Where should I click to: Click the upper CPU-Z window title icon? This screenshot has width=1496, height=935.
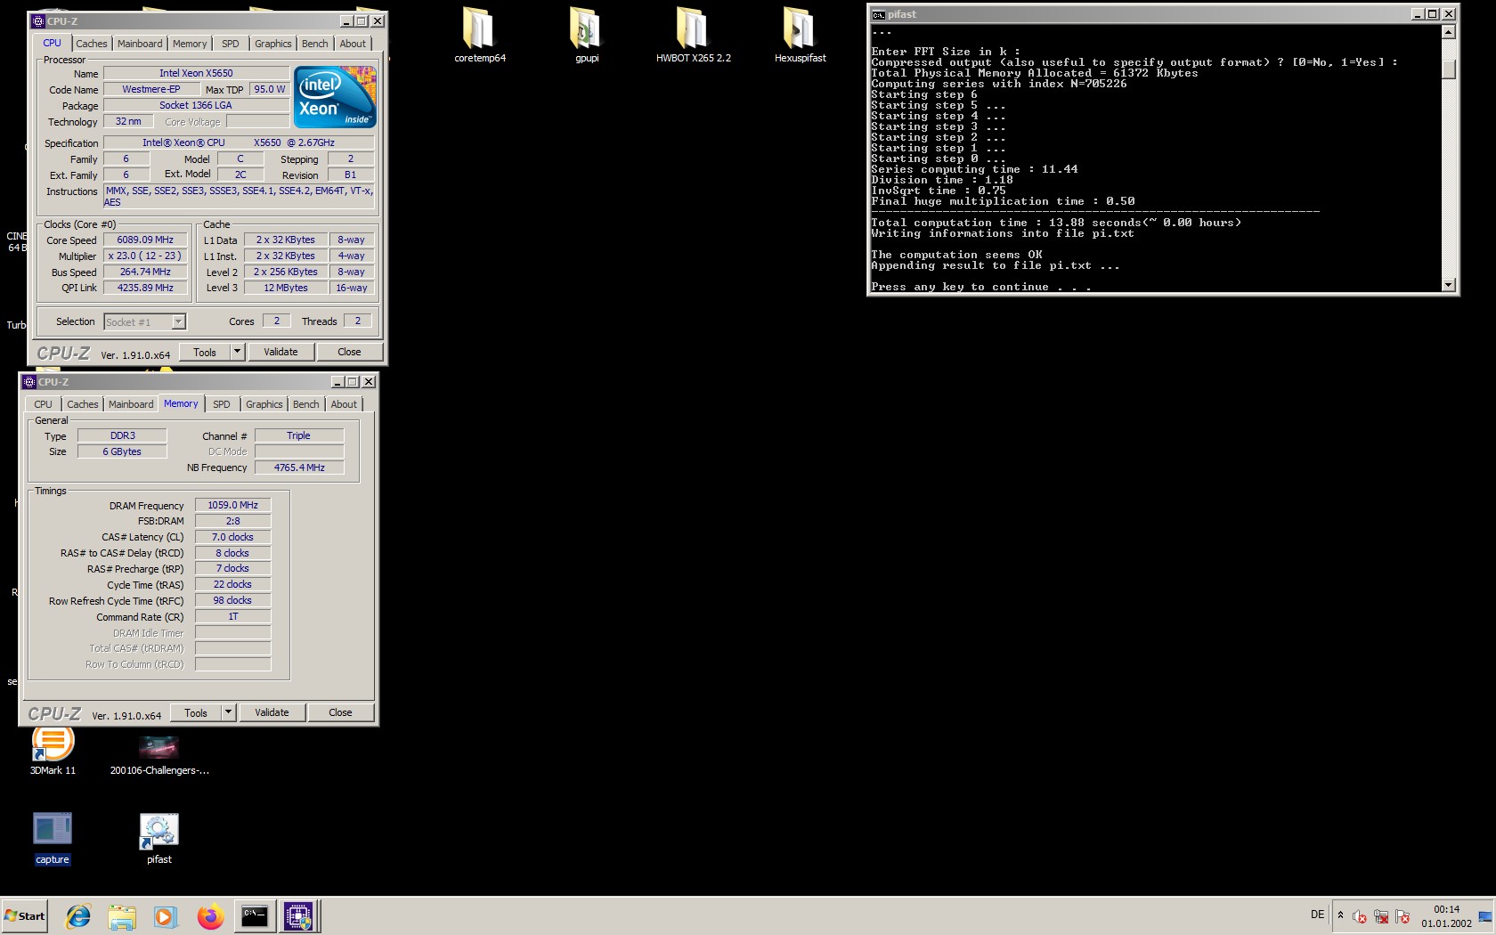(38, 20)
